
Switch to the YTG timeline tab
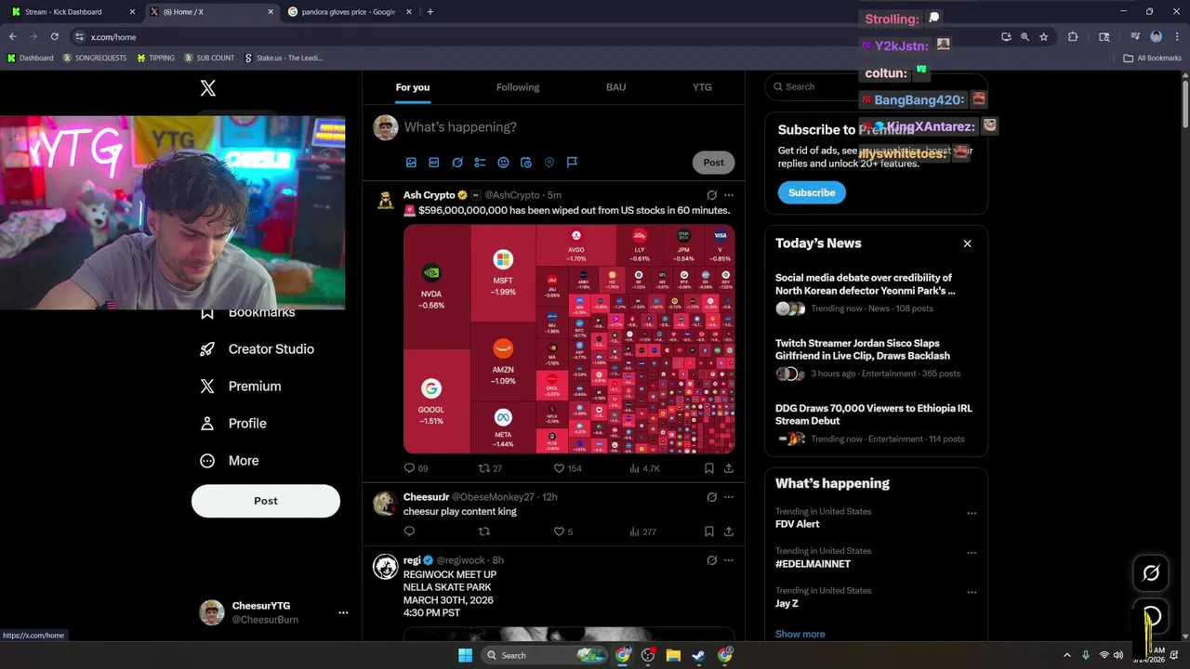click(x=702, y=87)
